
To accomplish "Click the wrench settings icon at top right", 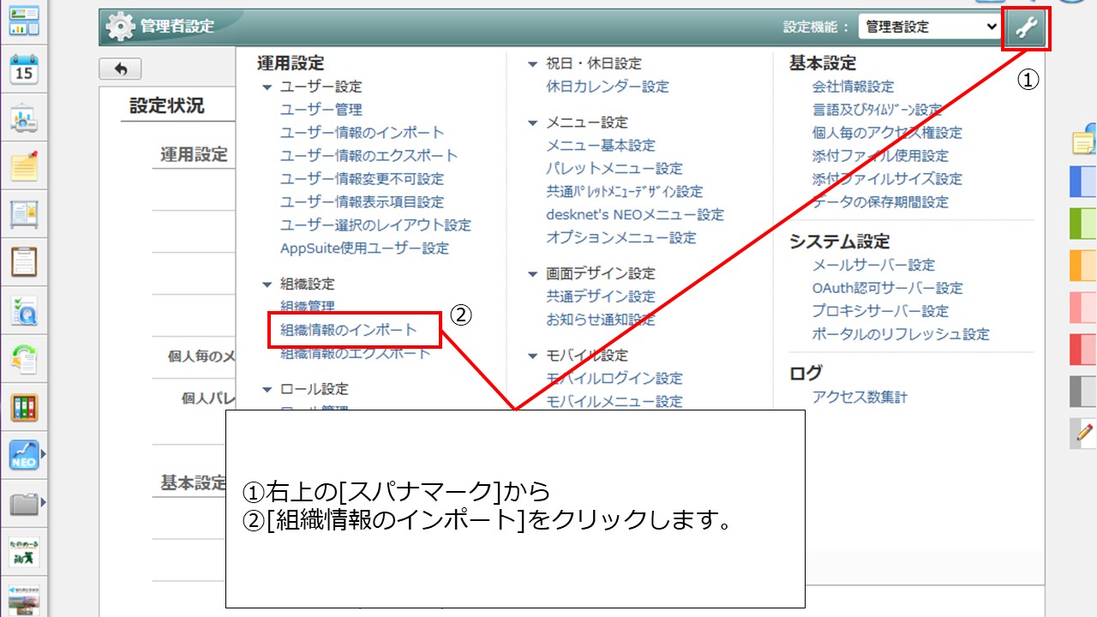I will pyautogui.click(x=1026, y=27).
